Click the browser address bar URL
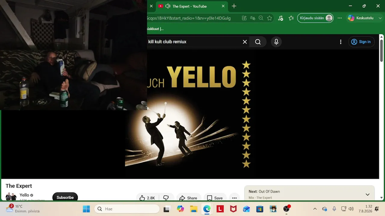 coord(189,18)
